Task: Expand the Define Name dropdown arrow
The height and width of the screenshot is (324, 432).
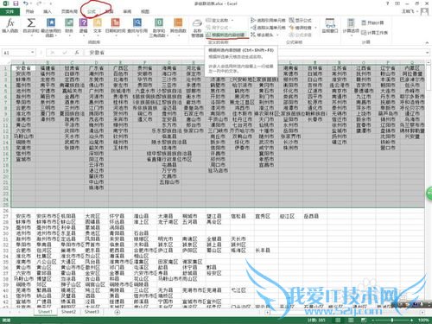Action: (232, 21)
